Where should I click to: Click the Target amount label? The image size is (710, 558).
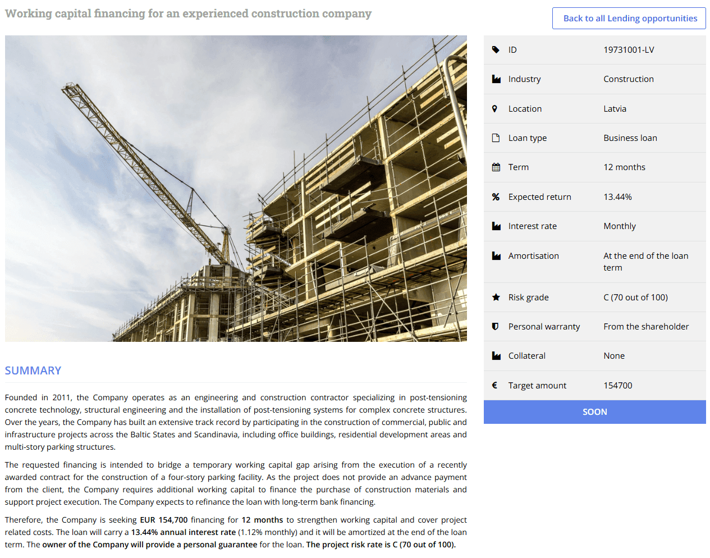coord(538,386)
